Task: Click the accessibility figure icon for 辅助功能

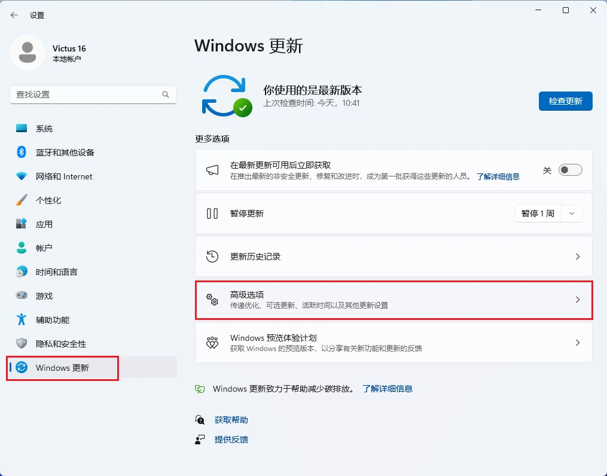Action: [x=22, y=320]
